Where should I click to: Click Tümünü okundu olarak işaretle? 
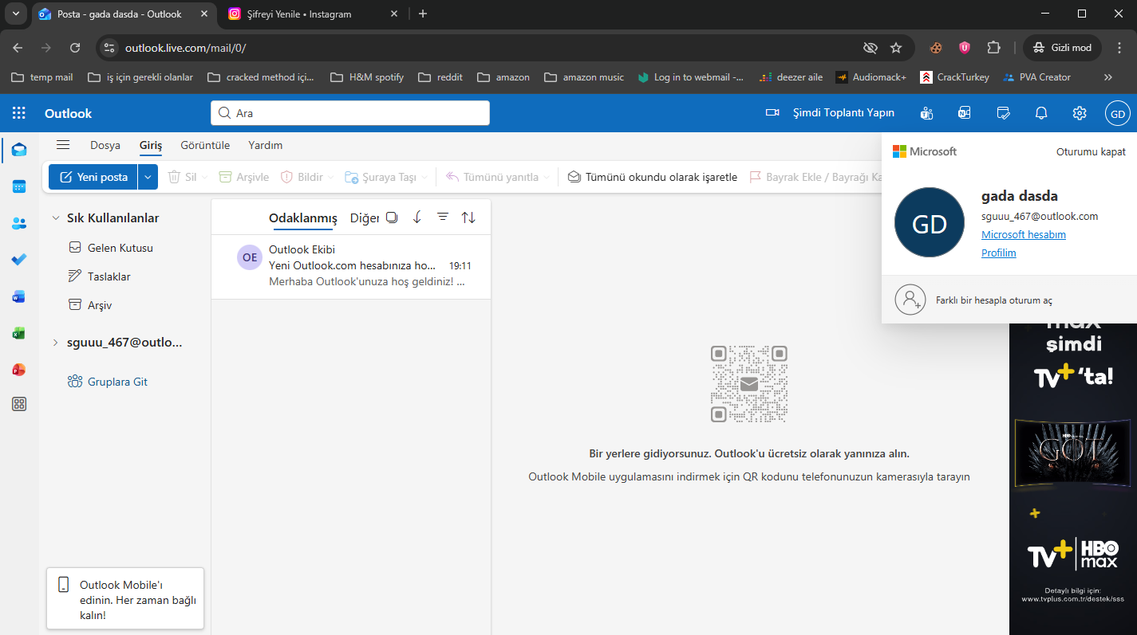click(652, 177)
